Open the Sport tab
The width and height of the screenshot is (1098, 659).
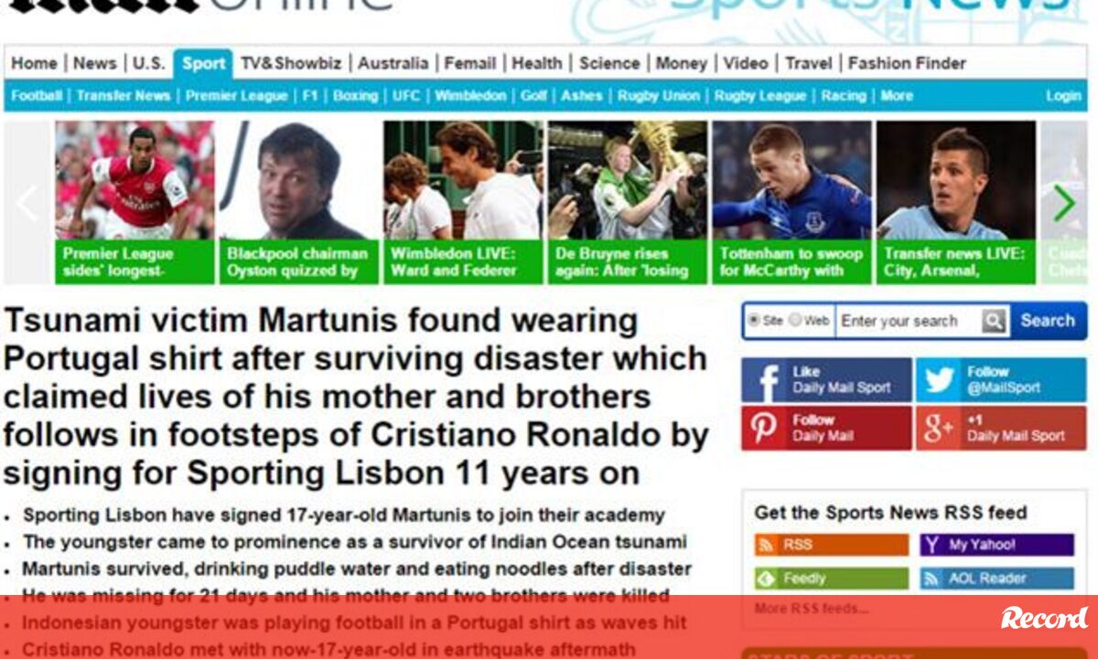pyautogui.click(x=203, y=64)
